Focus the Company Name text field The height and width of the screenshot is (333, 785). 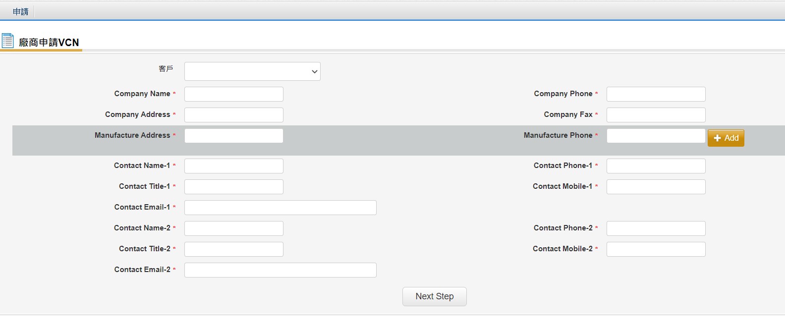[233, 94]
